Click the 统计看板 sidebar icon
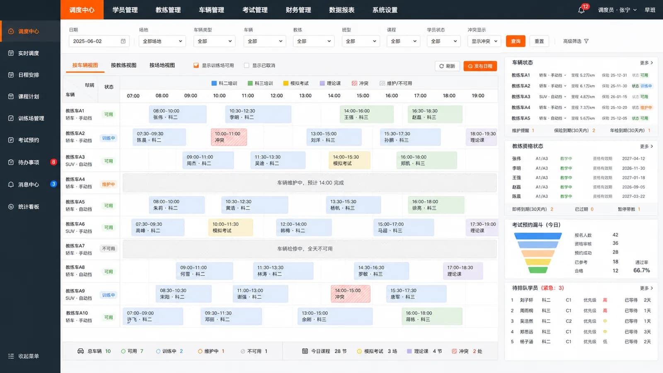The image size is (663, 373). pos(11,207)
